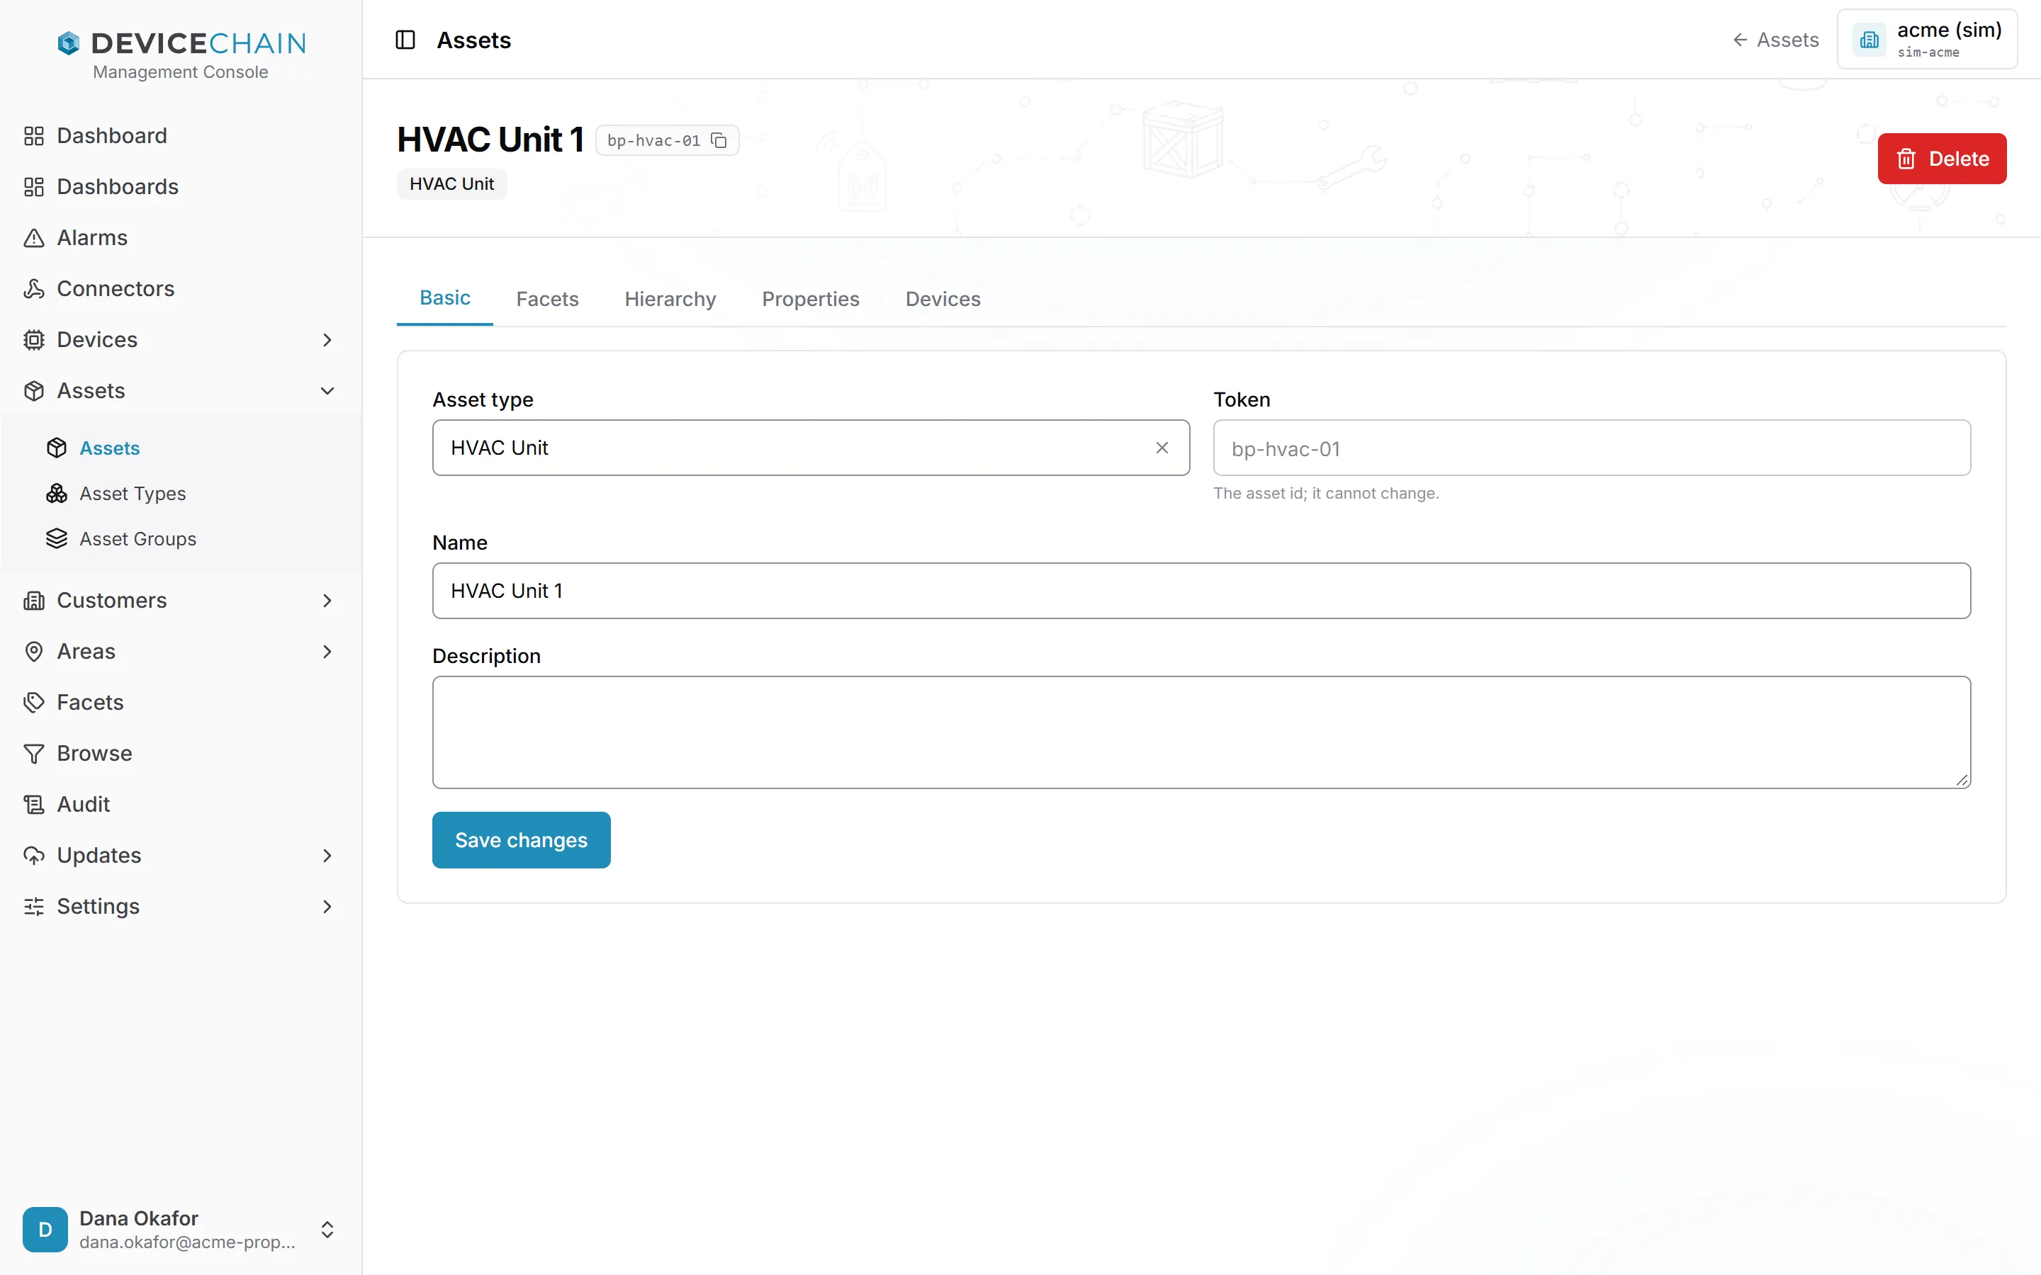Screen dimensions: 2041x1275
Task: Click the Name input field
Action: pyautogui.click(x=1201, y=590)
